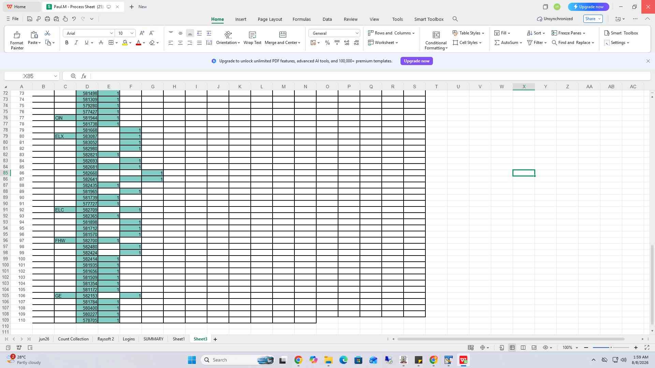The image size is (655, 368).
Task: Click the Share button
Action: [x=593, y=19]
